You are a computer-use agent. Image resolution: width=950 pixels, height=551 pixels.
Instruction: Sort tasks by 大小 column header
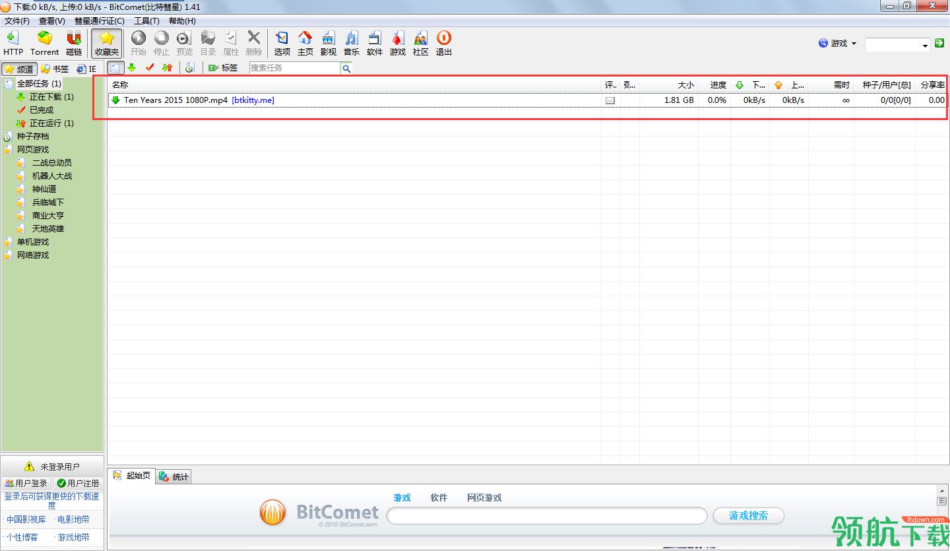click(x=669, y=85)
